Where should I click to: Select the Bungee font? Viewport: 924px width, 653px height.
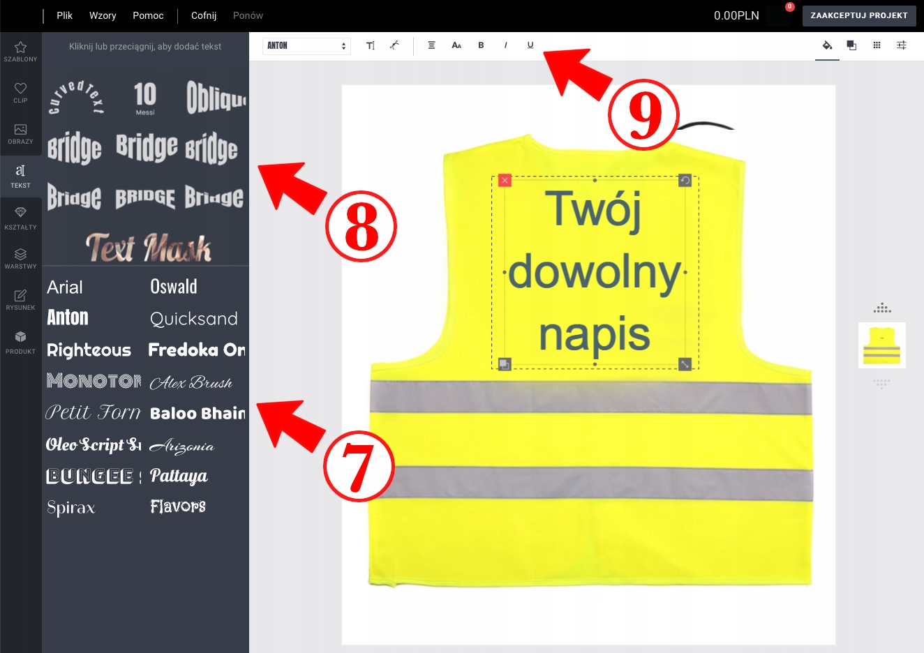pos(94,476)
